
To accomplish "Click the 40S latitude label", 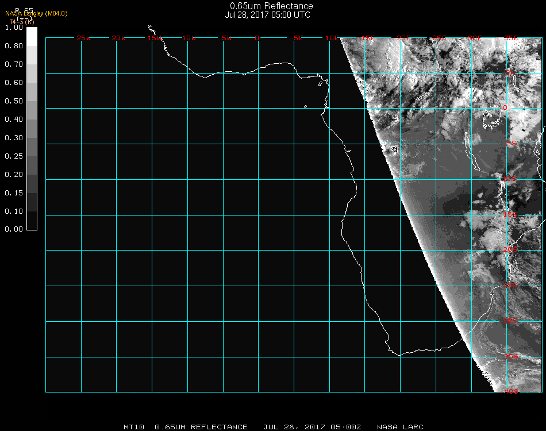I will point(512,391).
